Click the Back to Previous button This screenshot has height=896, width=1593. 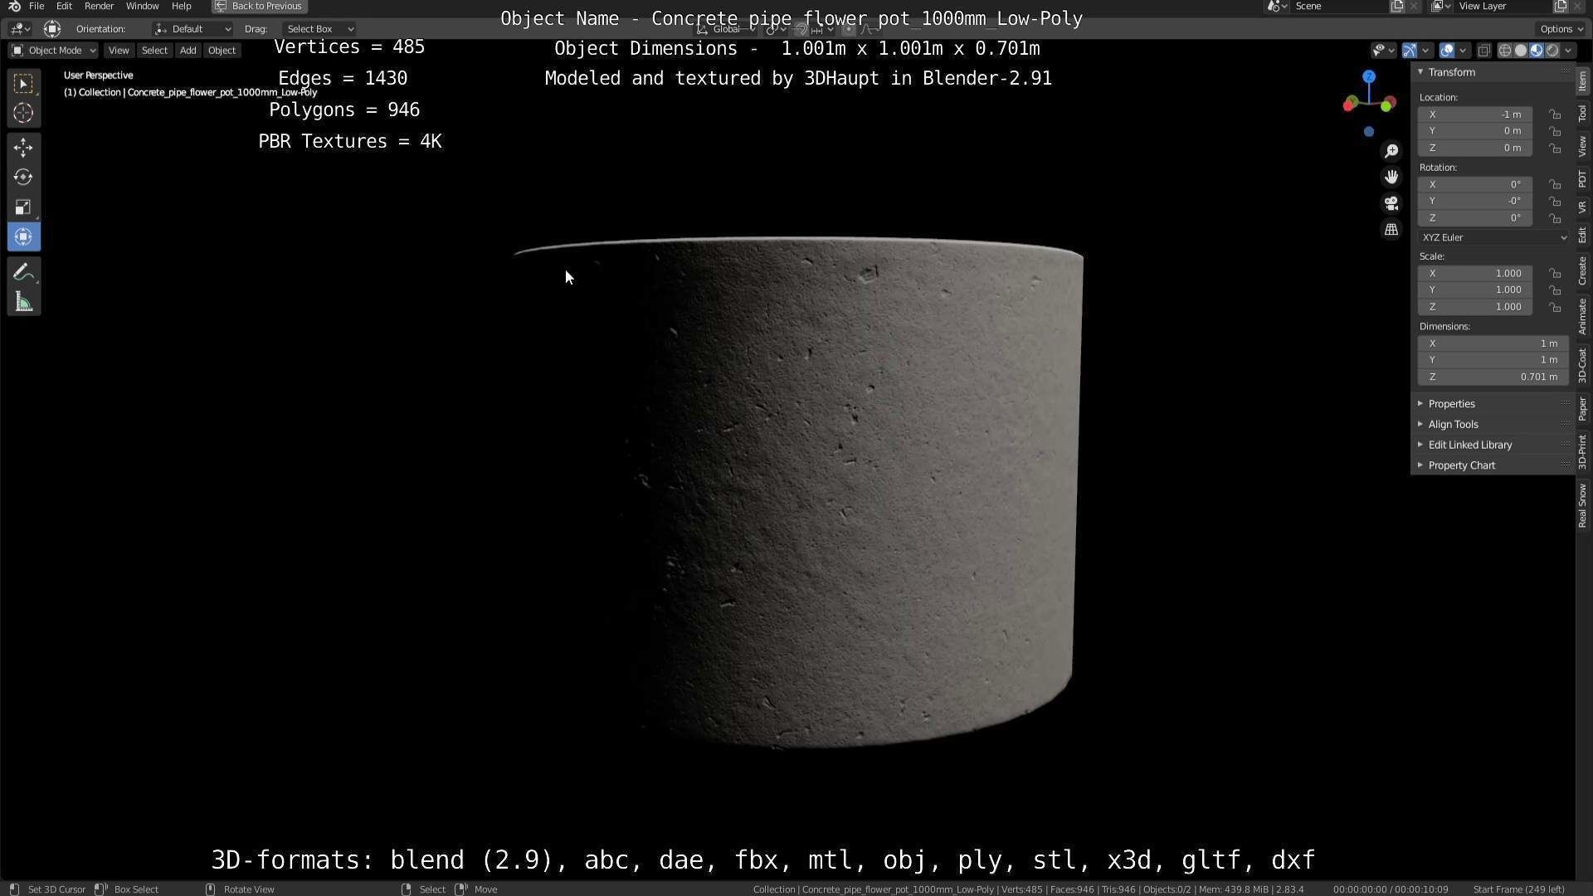tap(260, 6)
